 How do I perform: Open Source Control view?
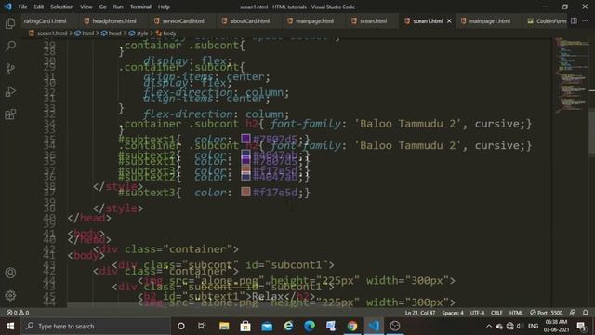[10, 69]
